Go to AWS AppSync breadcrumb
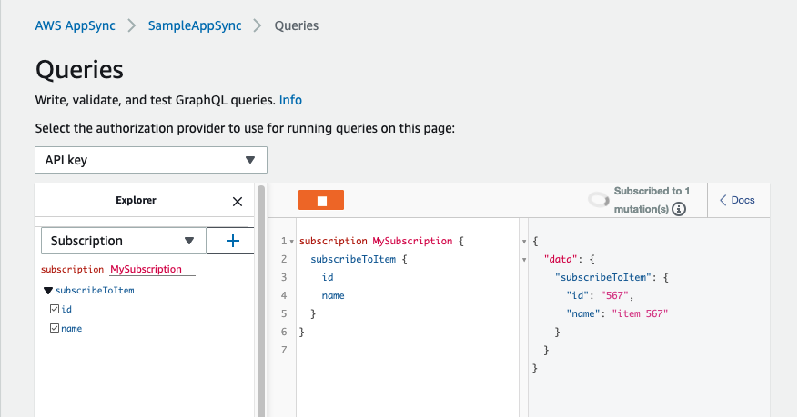 pos(76,25)
